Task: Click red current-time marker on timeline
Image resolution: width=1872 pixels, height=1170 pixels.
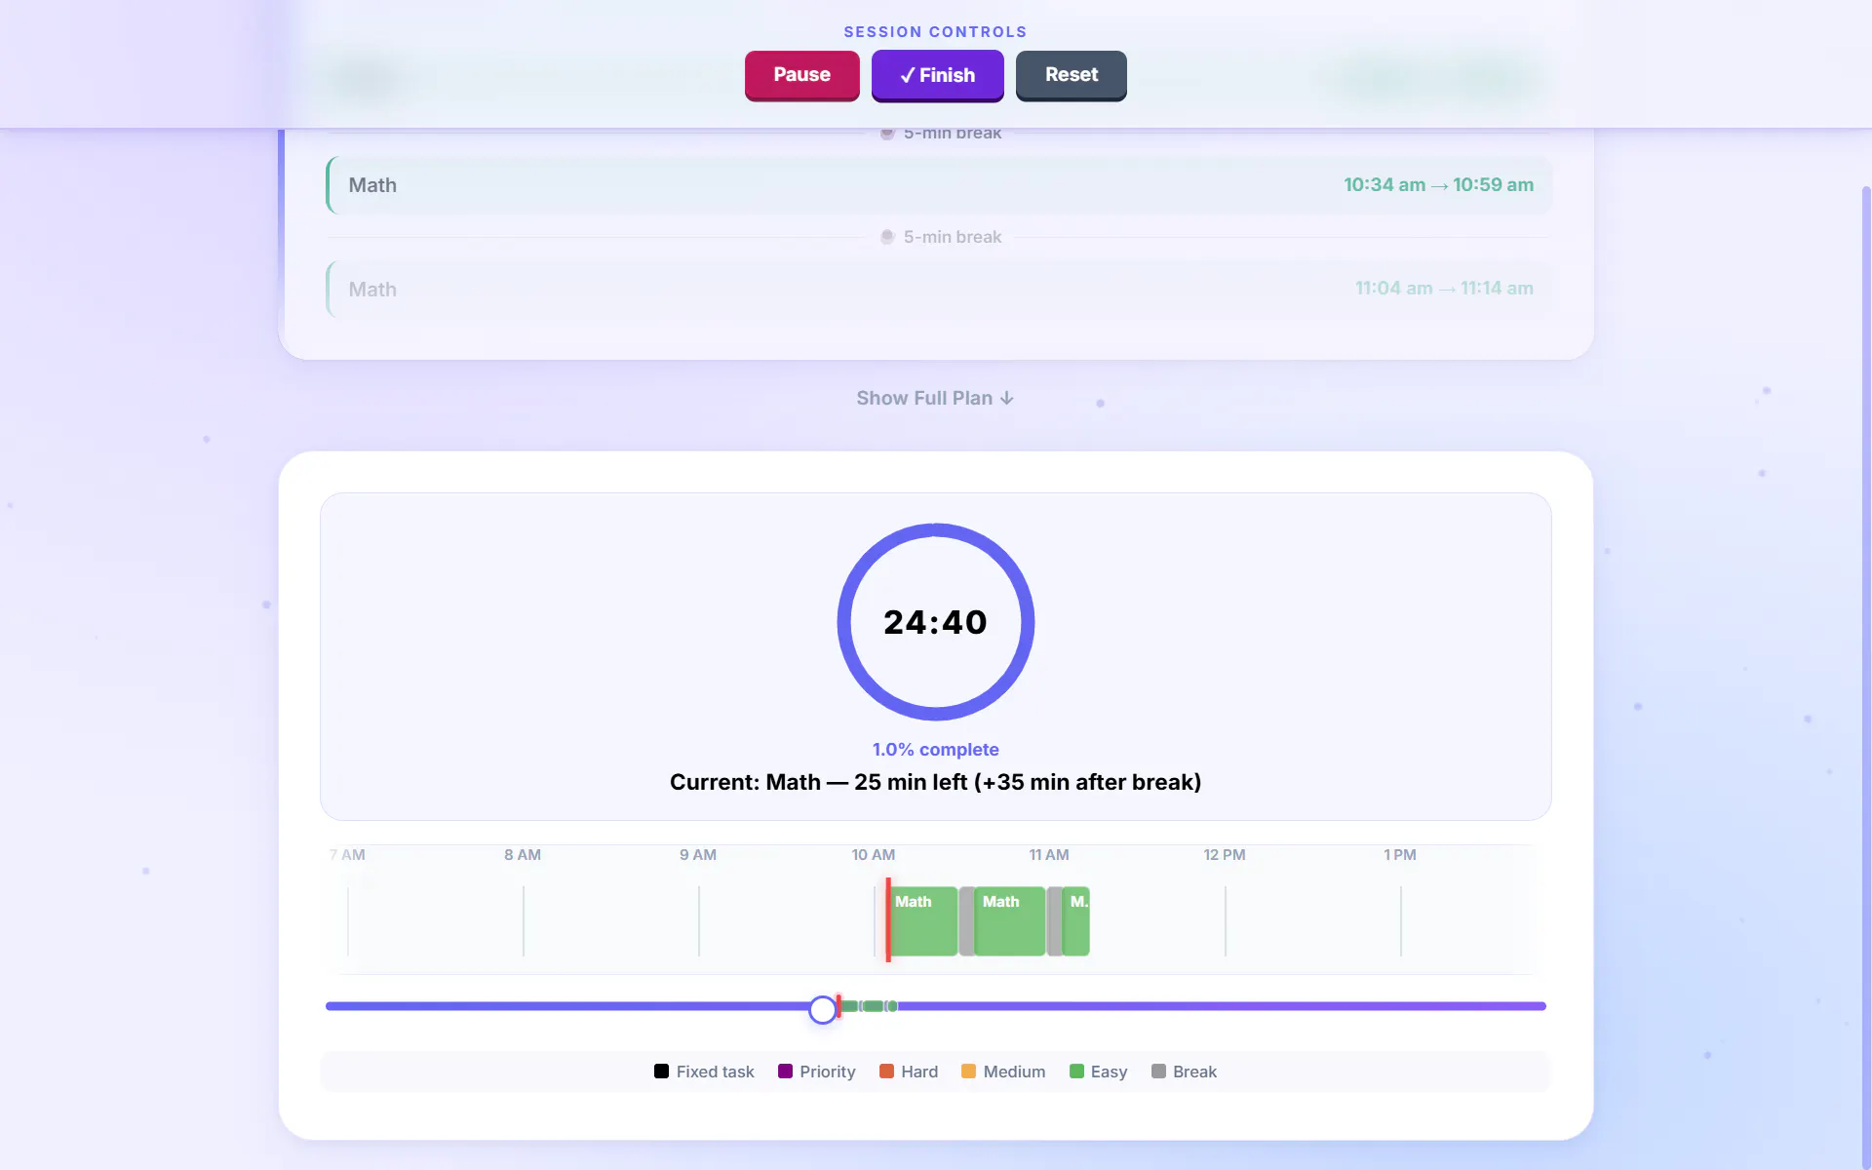Action: [x=887, y=919]
